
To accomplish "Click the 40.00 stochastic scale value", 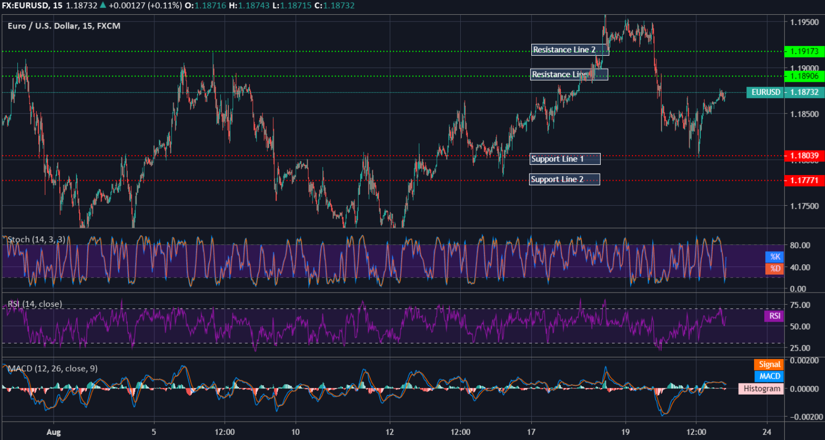I will [800, 267].
